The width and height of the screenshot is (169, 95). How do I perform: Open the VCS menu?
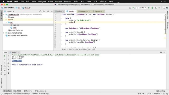coord(95,2)
